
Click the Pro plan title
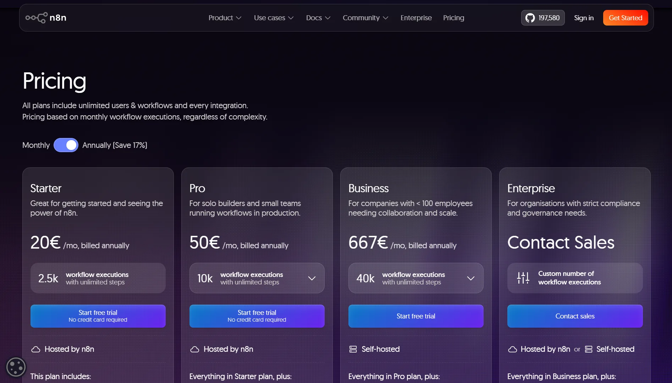pyautogui.click(x=197, y=188)
